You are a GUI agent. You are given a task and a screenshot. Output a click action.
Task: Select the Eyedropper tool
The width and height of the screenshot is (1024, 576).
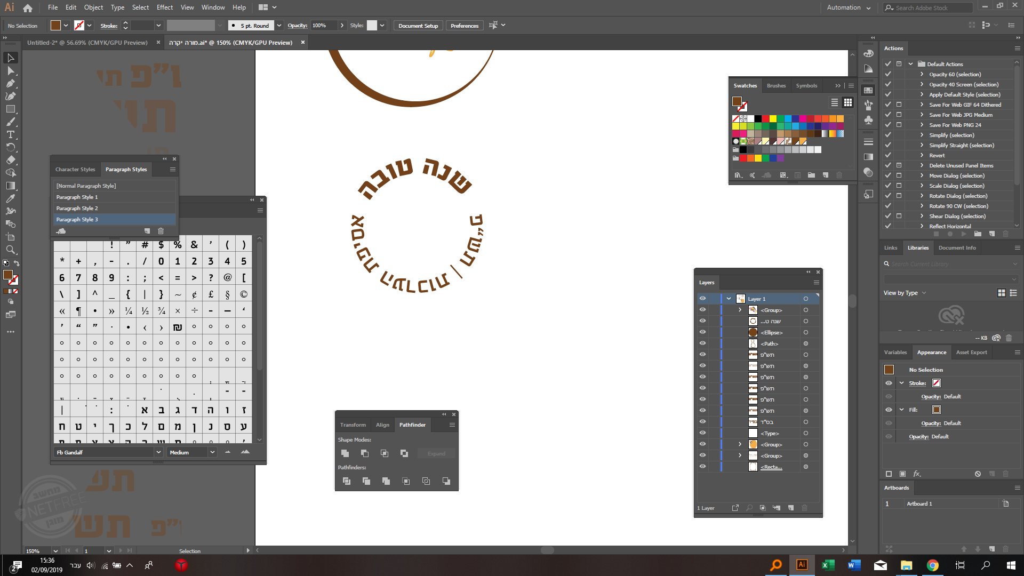pyautogui.click(x=10, y=198)
